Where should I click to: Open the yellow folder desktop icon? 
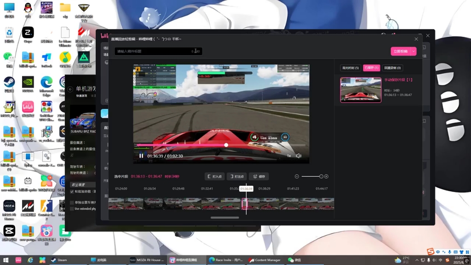(65, 10)
